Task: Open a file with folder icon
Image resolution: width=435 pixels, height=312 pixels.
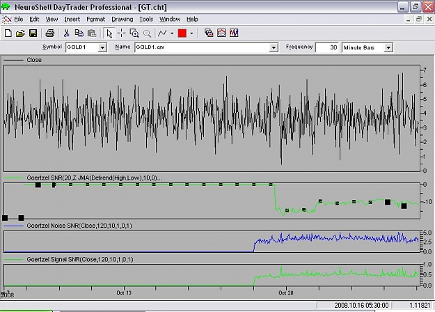Action: pyautogui.click(x=20, y=33)
